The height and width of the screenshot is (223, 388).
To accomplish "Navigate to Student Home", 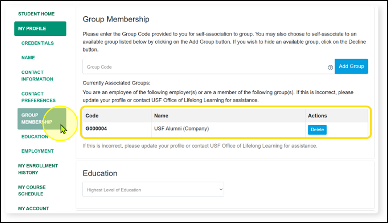I will (36, 14).
